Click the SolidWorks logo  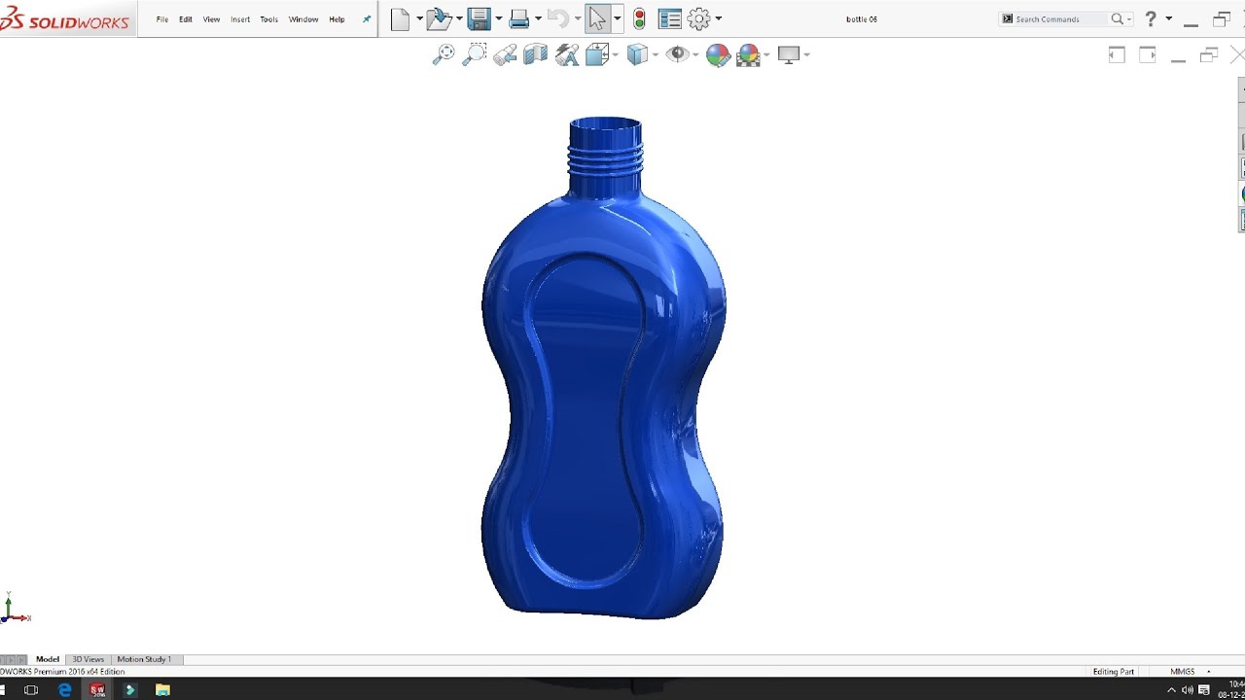click(x=65, y=20)
